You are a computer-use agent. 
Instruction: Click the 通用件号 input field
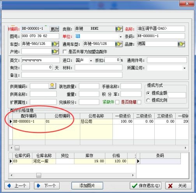point(167,60)
